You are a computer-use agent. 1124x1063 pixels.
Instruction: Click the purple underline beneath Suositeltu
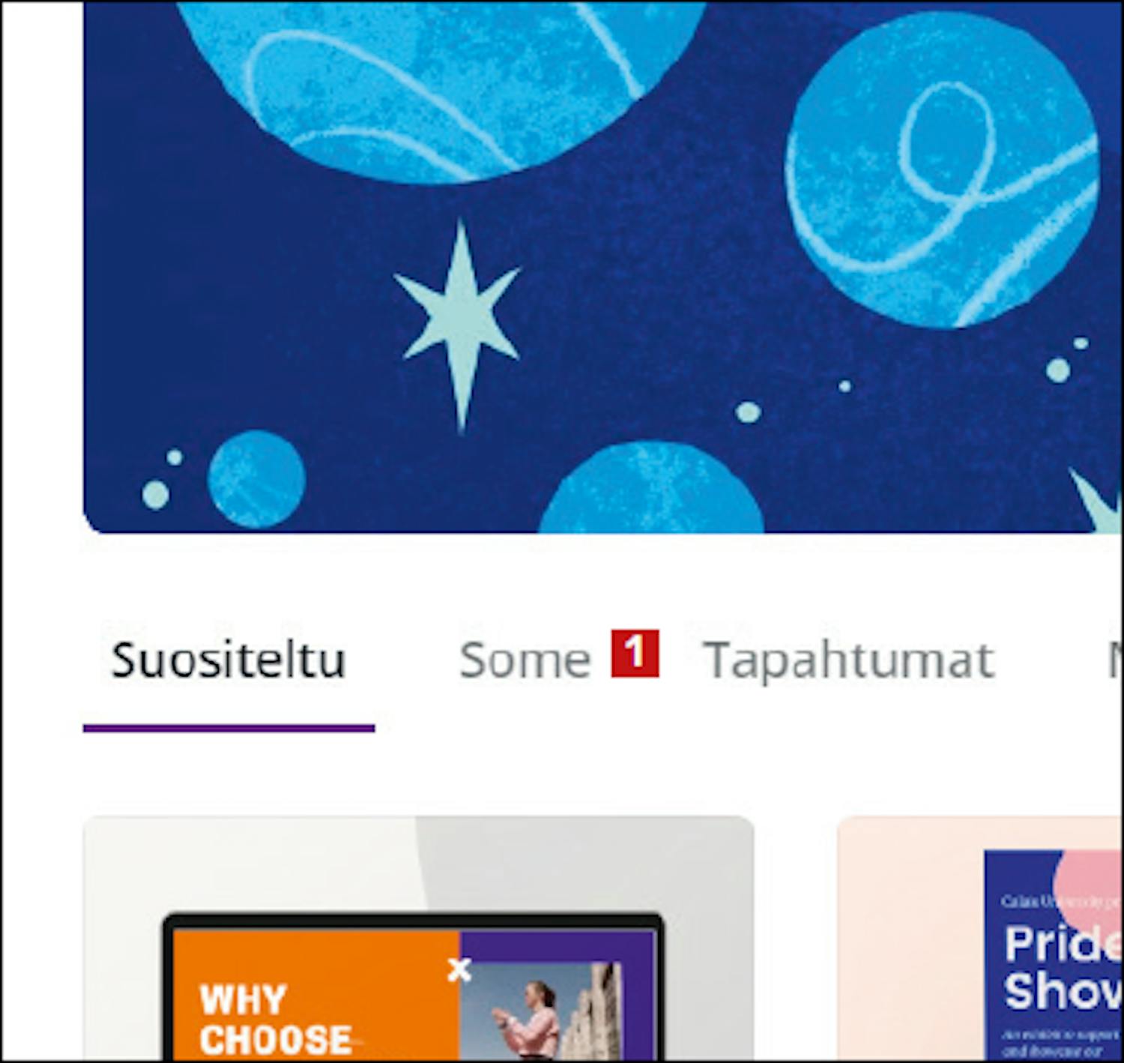[229, 728]
